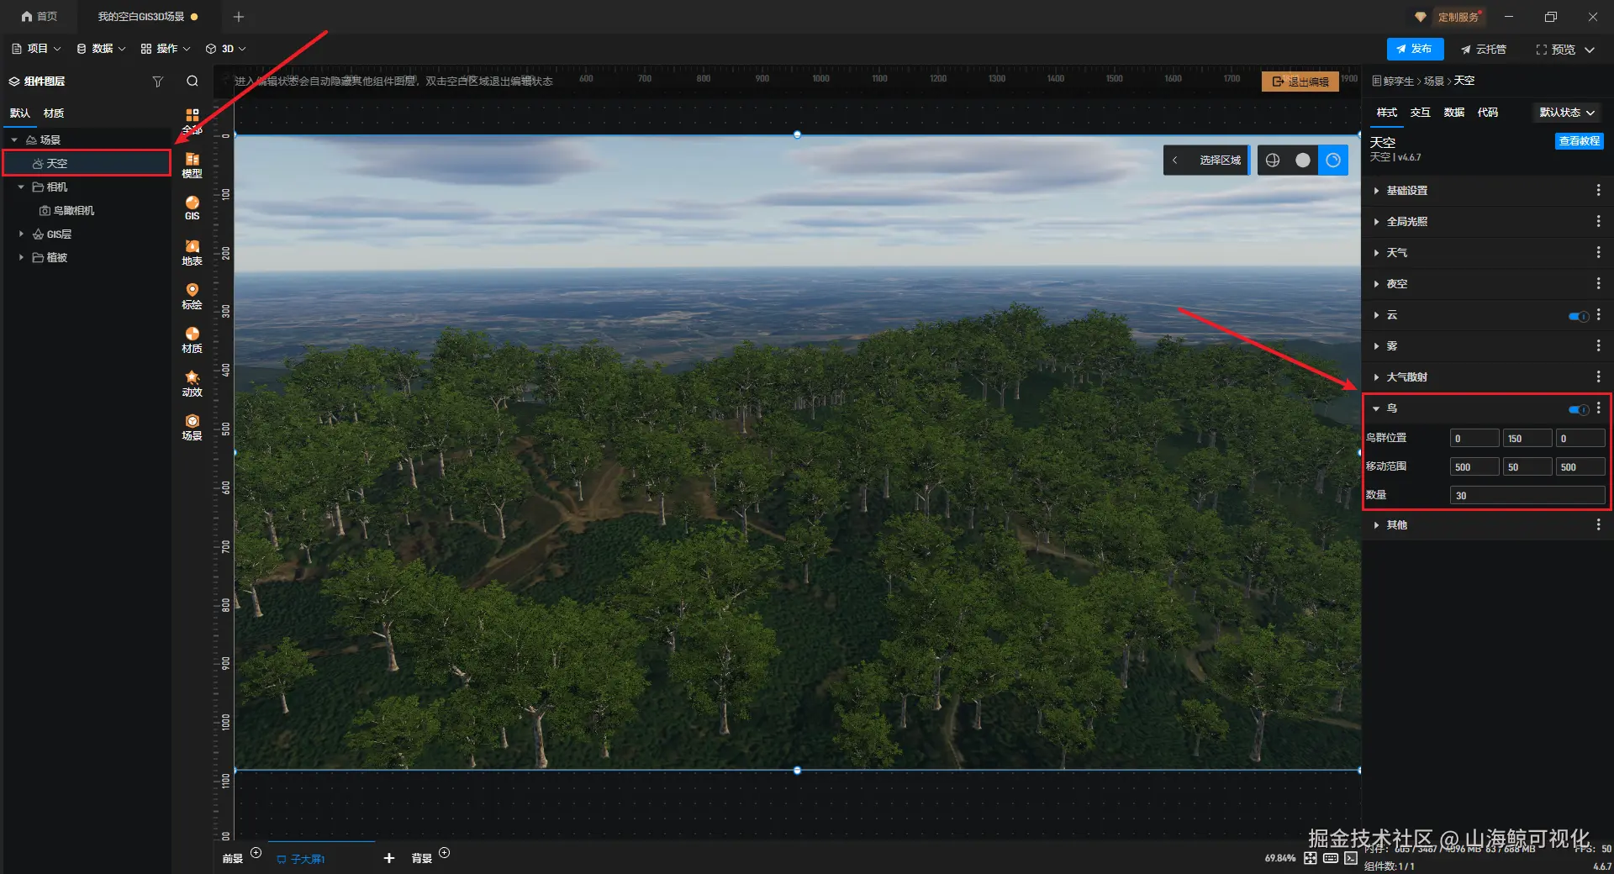The image size is (1614, 874).
Task: Open more options for 大气散射 section
Action: (1598, 376)
